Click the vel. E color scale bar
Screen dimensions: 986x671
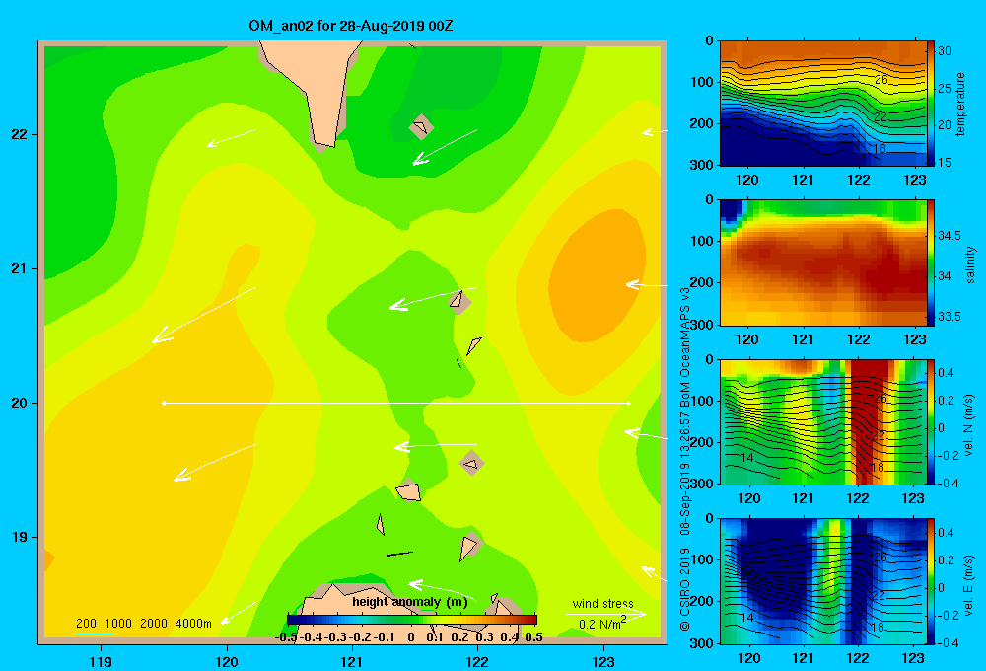click(931, 581)
